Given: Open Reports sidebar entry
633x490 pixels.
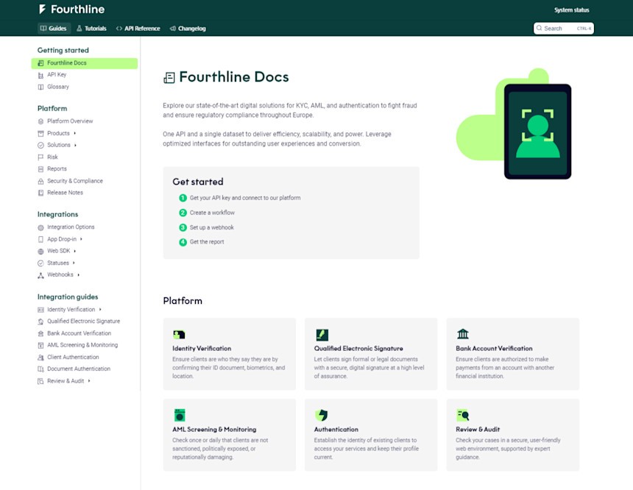Looking at the screenshot, I should tap(57, 168).
